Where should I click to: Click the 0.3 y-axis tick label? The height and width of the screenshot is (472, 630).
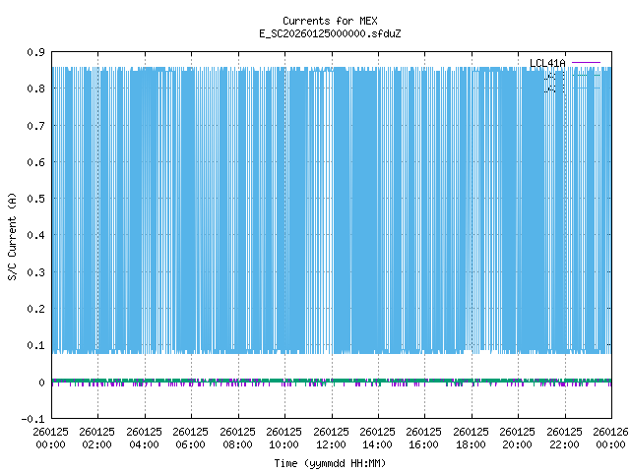click(36, 272)
